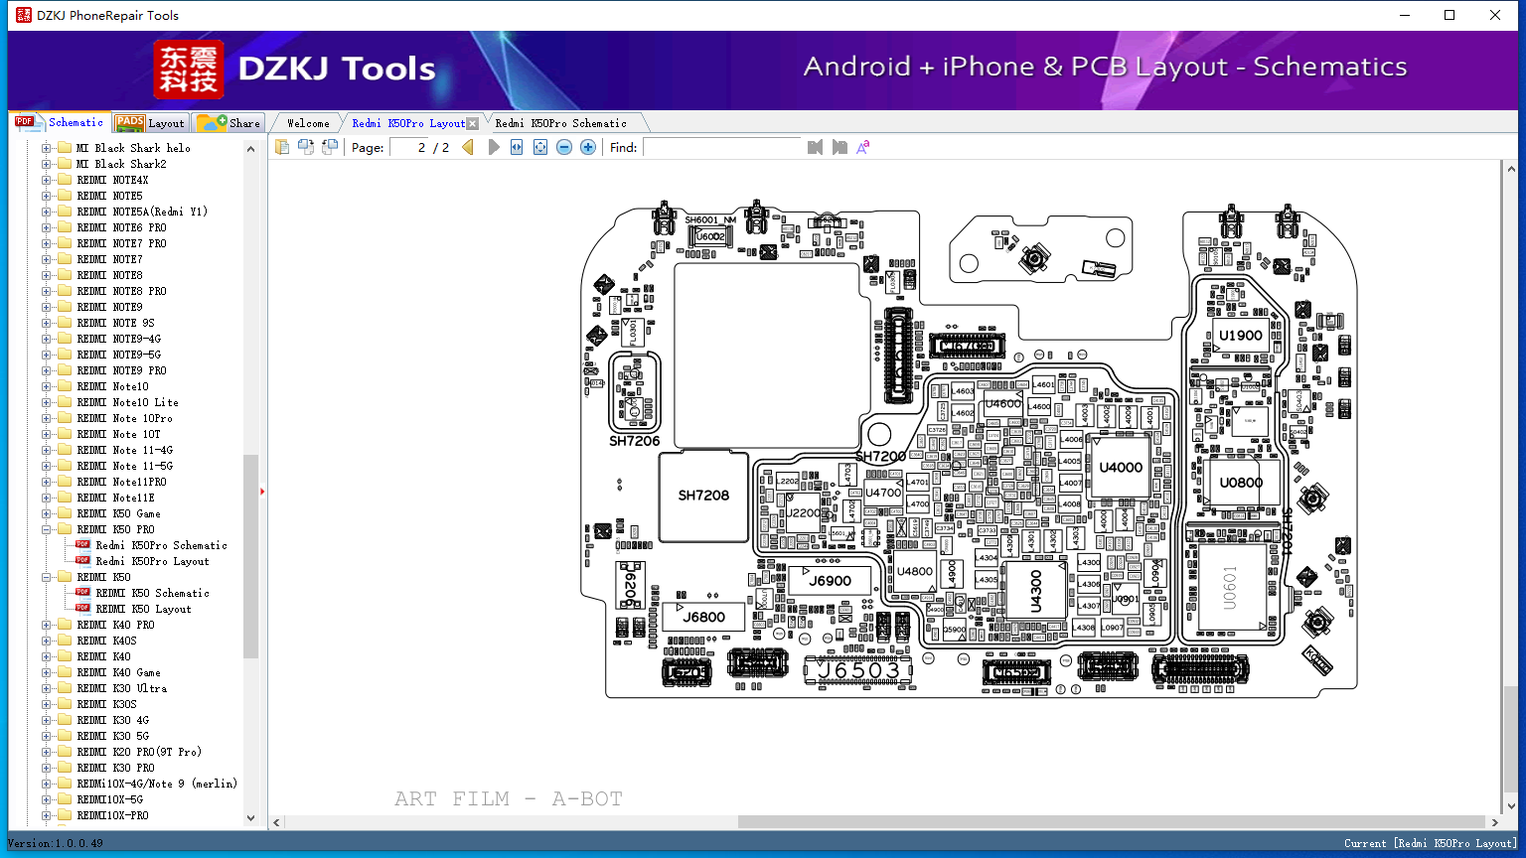This screenshot has width=1526, height=858.
Task: Click the Current [Redmi K50Pro Layout] status text
Action: point(1431,843)
